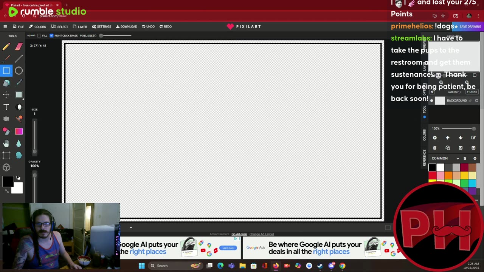Select the pink Eraser tool

tap(19, 46)
